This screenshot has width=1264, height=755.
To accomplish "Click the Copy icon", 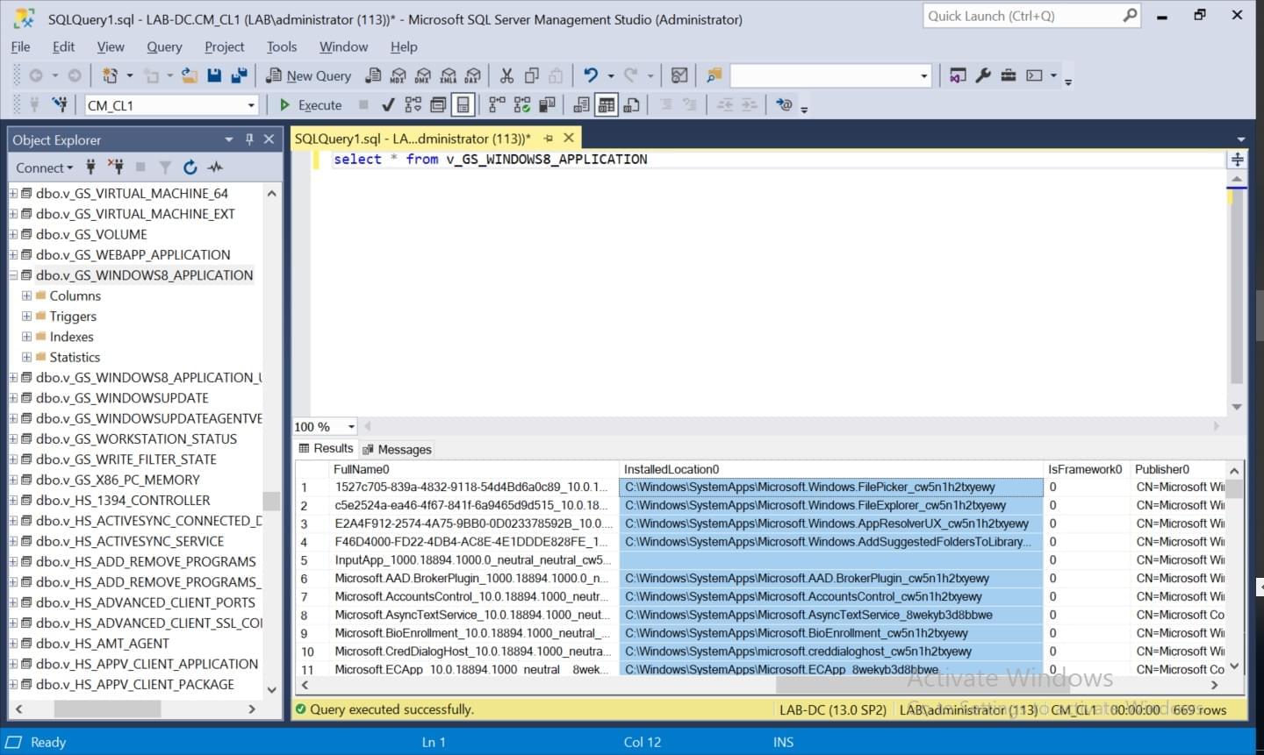I will click(x=531, y=76).
